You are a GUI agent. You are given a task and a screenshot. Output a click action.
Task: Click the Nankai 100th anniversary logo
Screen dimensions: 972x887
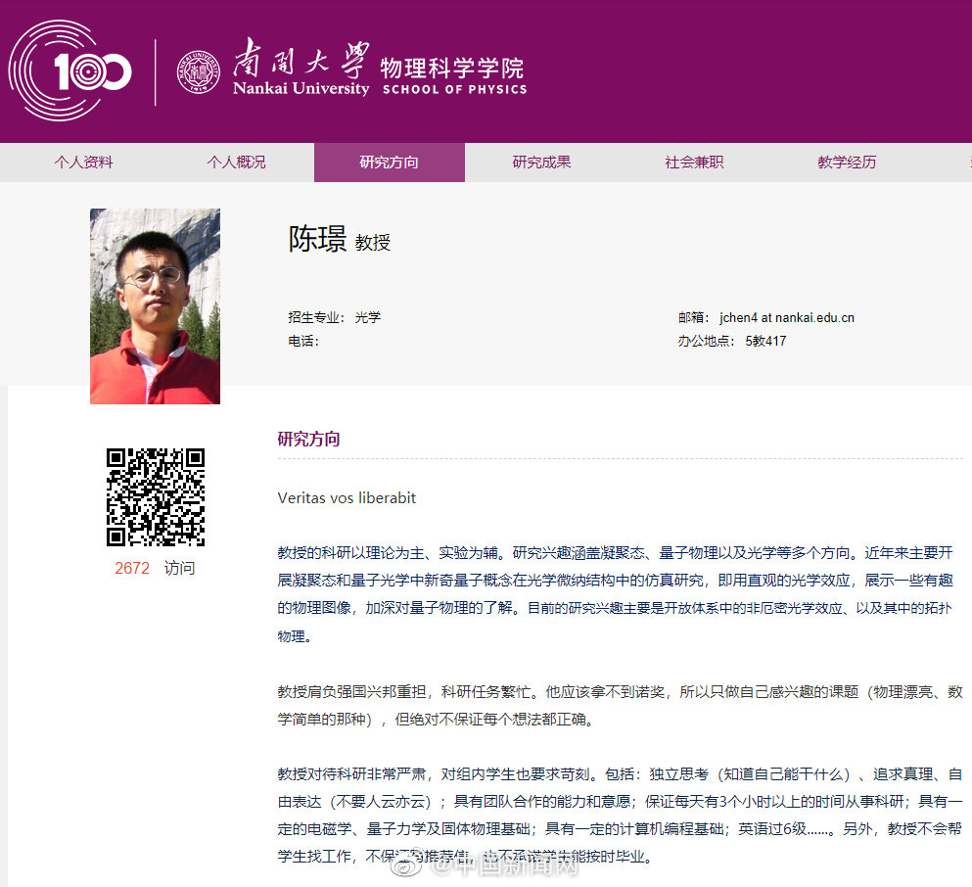[x=69, y=70]
